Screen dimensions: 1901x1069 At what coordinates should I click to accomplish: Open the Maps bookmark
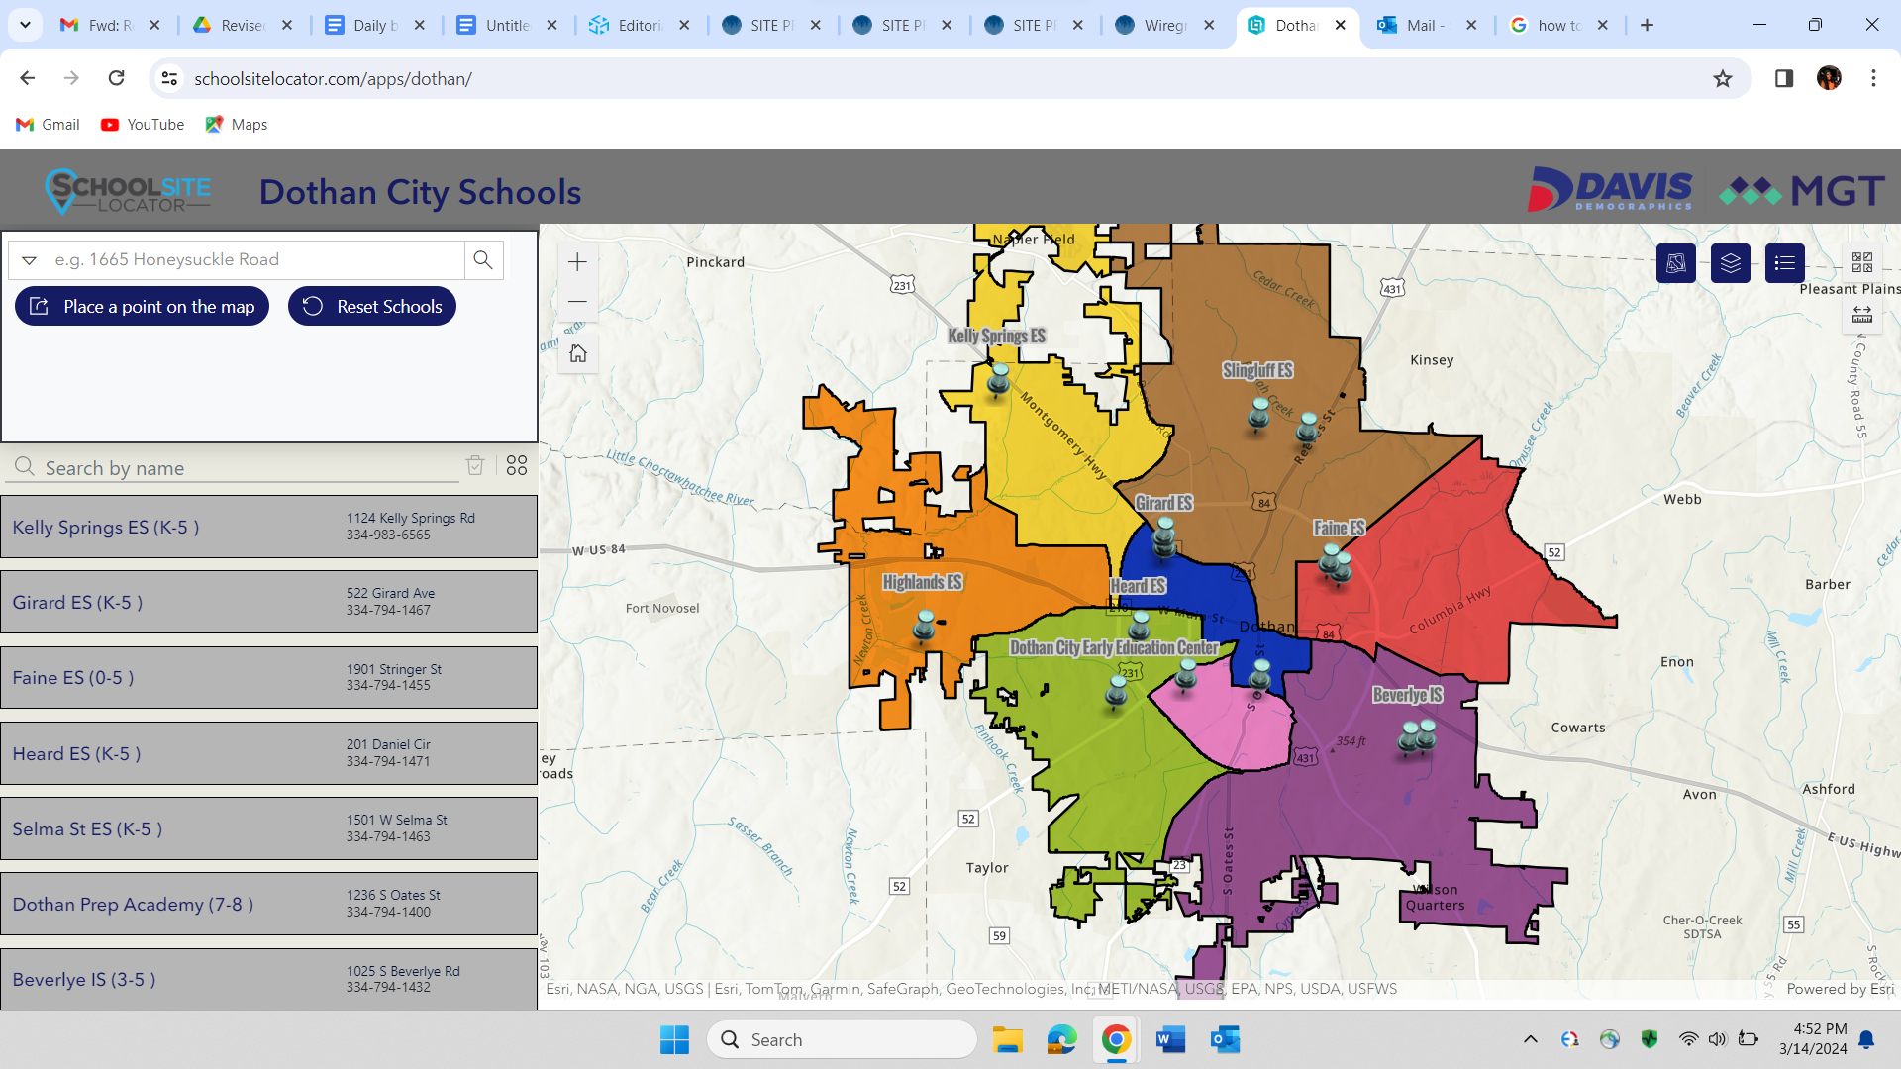236,125
